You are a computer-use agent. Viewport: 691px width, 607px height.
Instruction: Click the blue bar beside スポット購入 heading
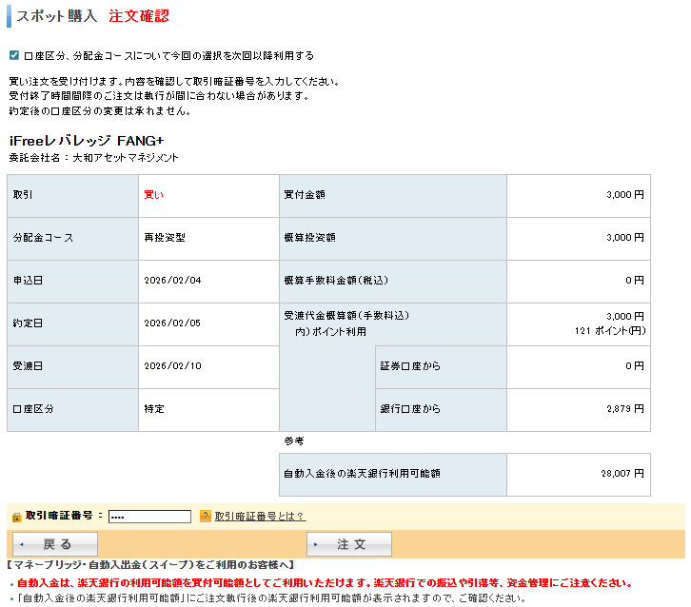tap(10, 17)
